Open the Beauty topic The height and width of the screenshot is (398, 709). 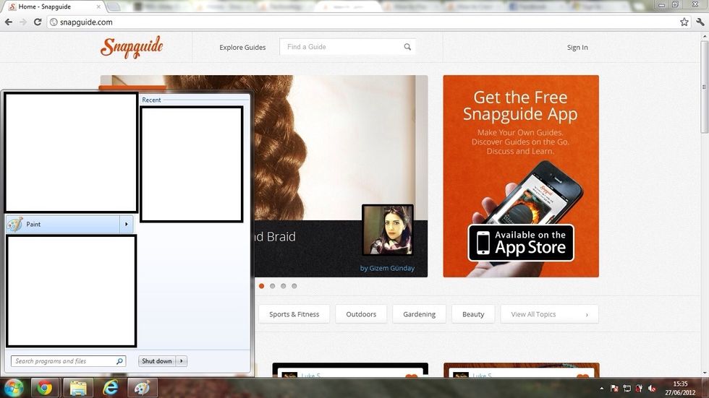tap(473, 314)
